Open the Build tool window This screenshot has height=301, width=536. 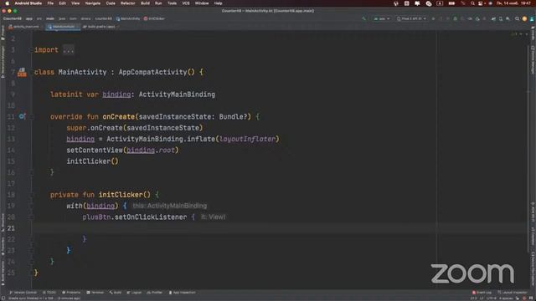(116, 293)
